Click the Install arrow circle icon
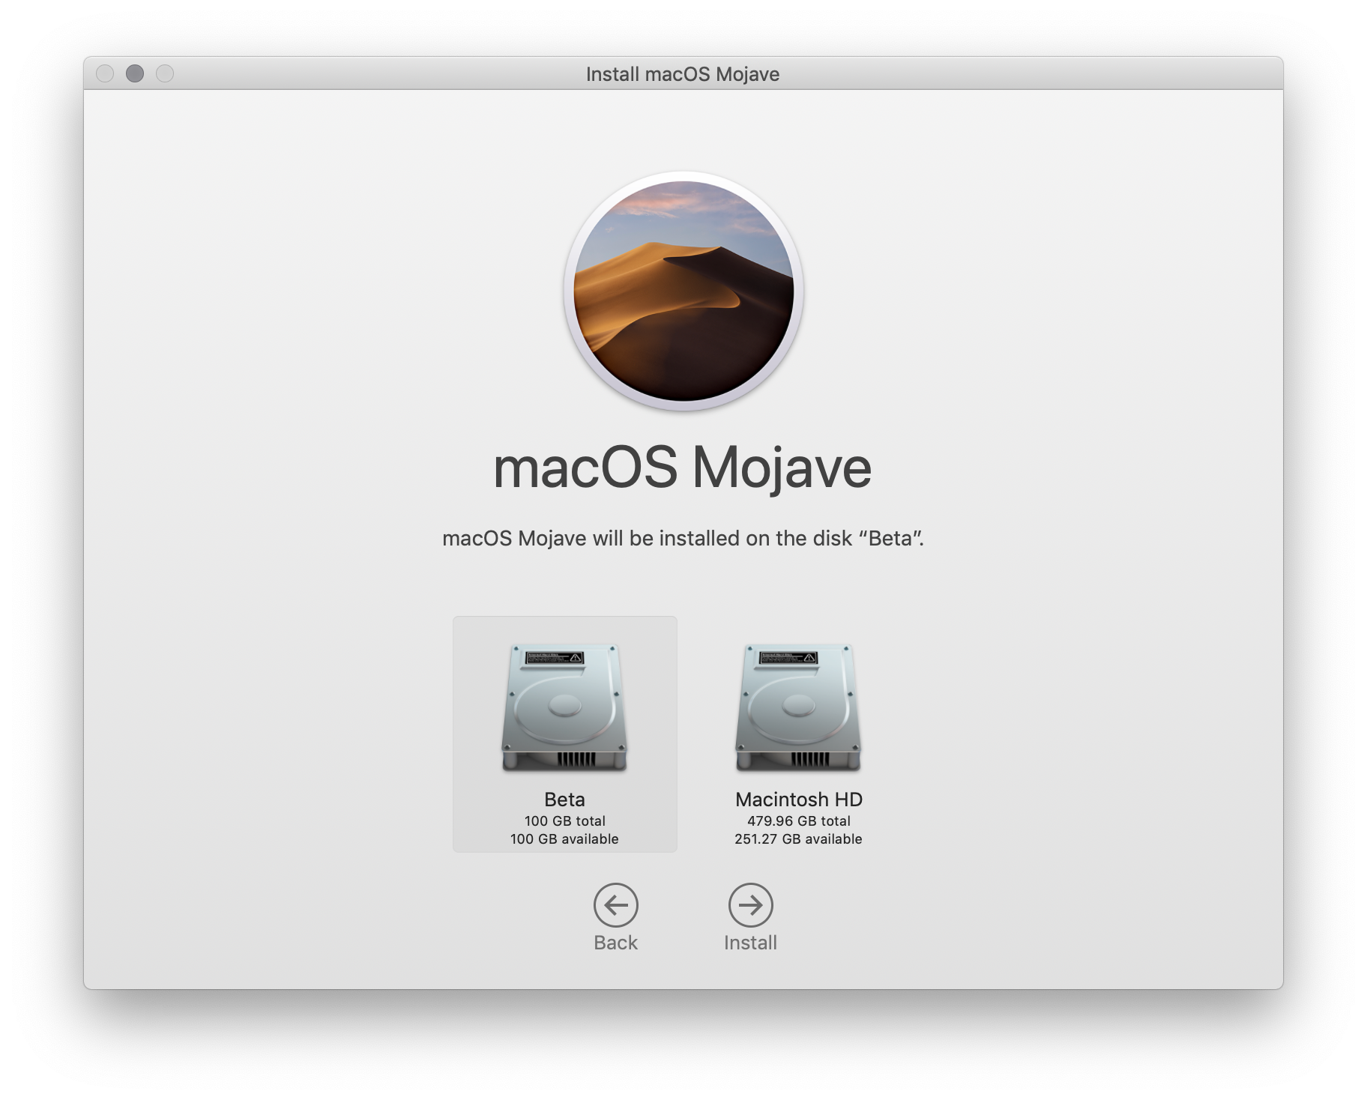This screenshot has width=1367, height=1100. 751,905
